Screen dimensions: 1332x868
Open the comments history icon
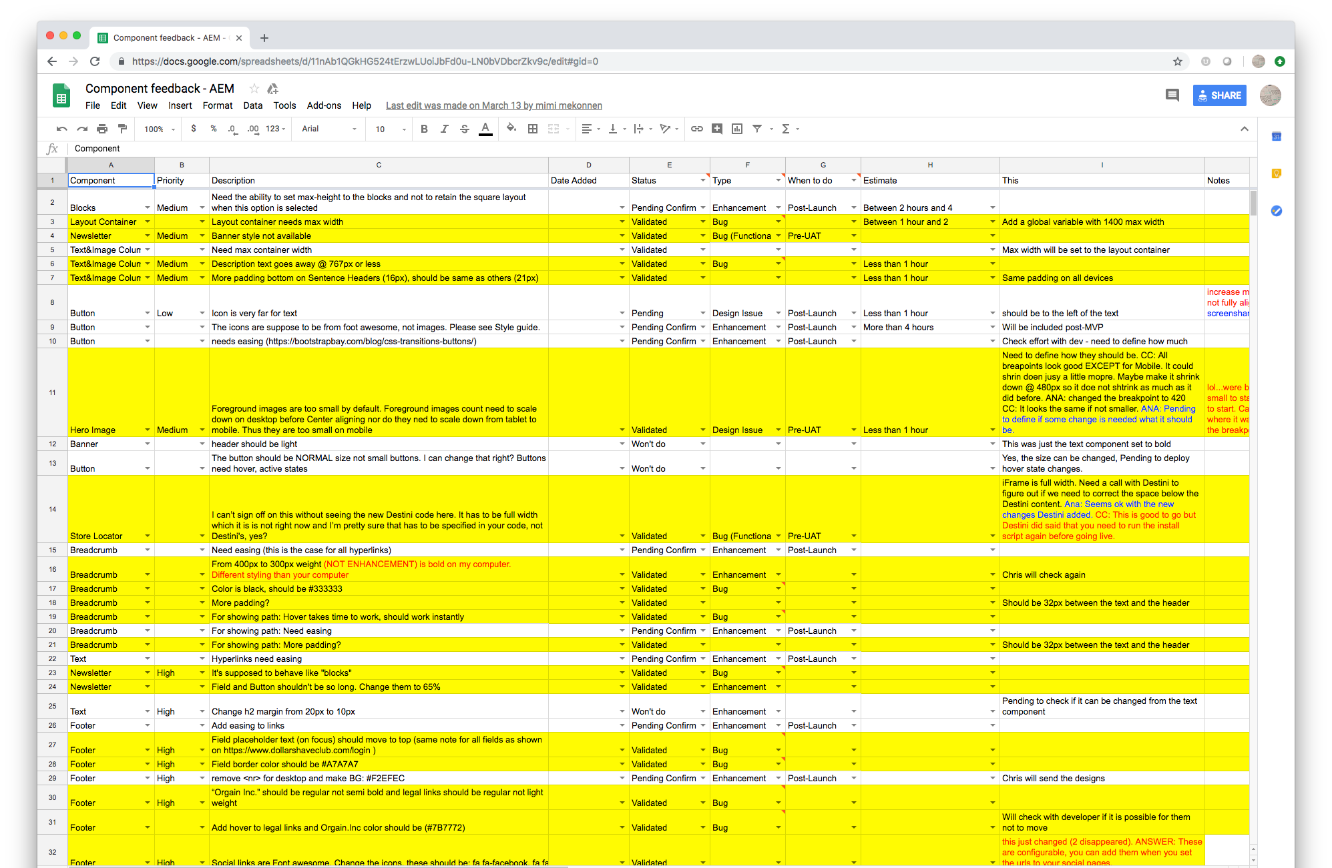point(1172,95)
